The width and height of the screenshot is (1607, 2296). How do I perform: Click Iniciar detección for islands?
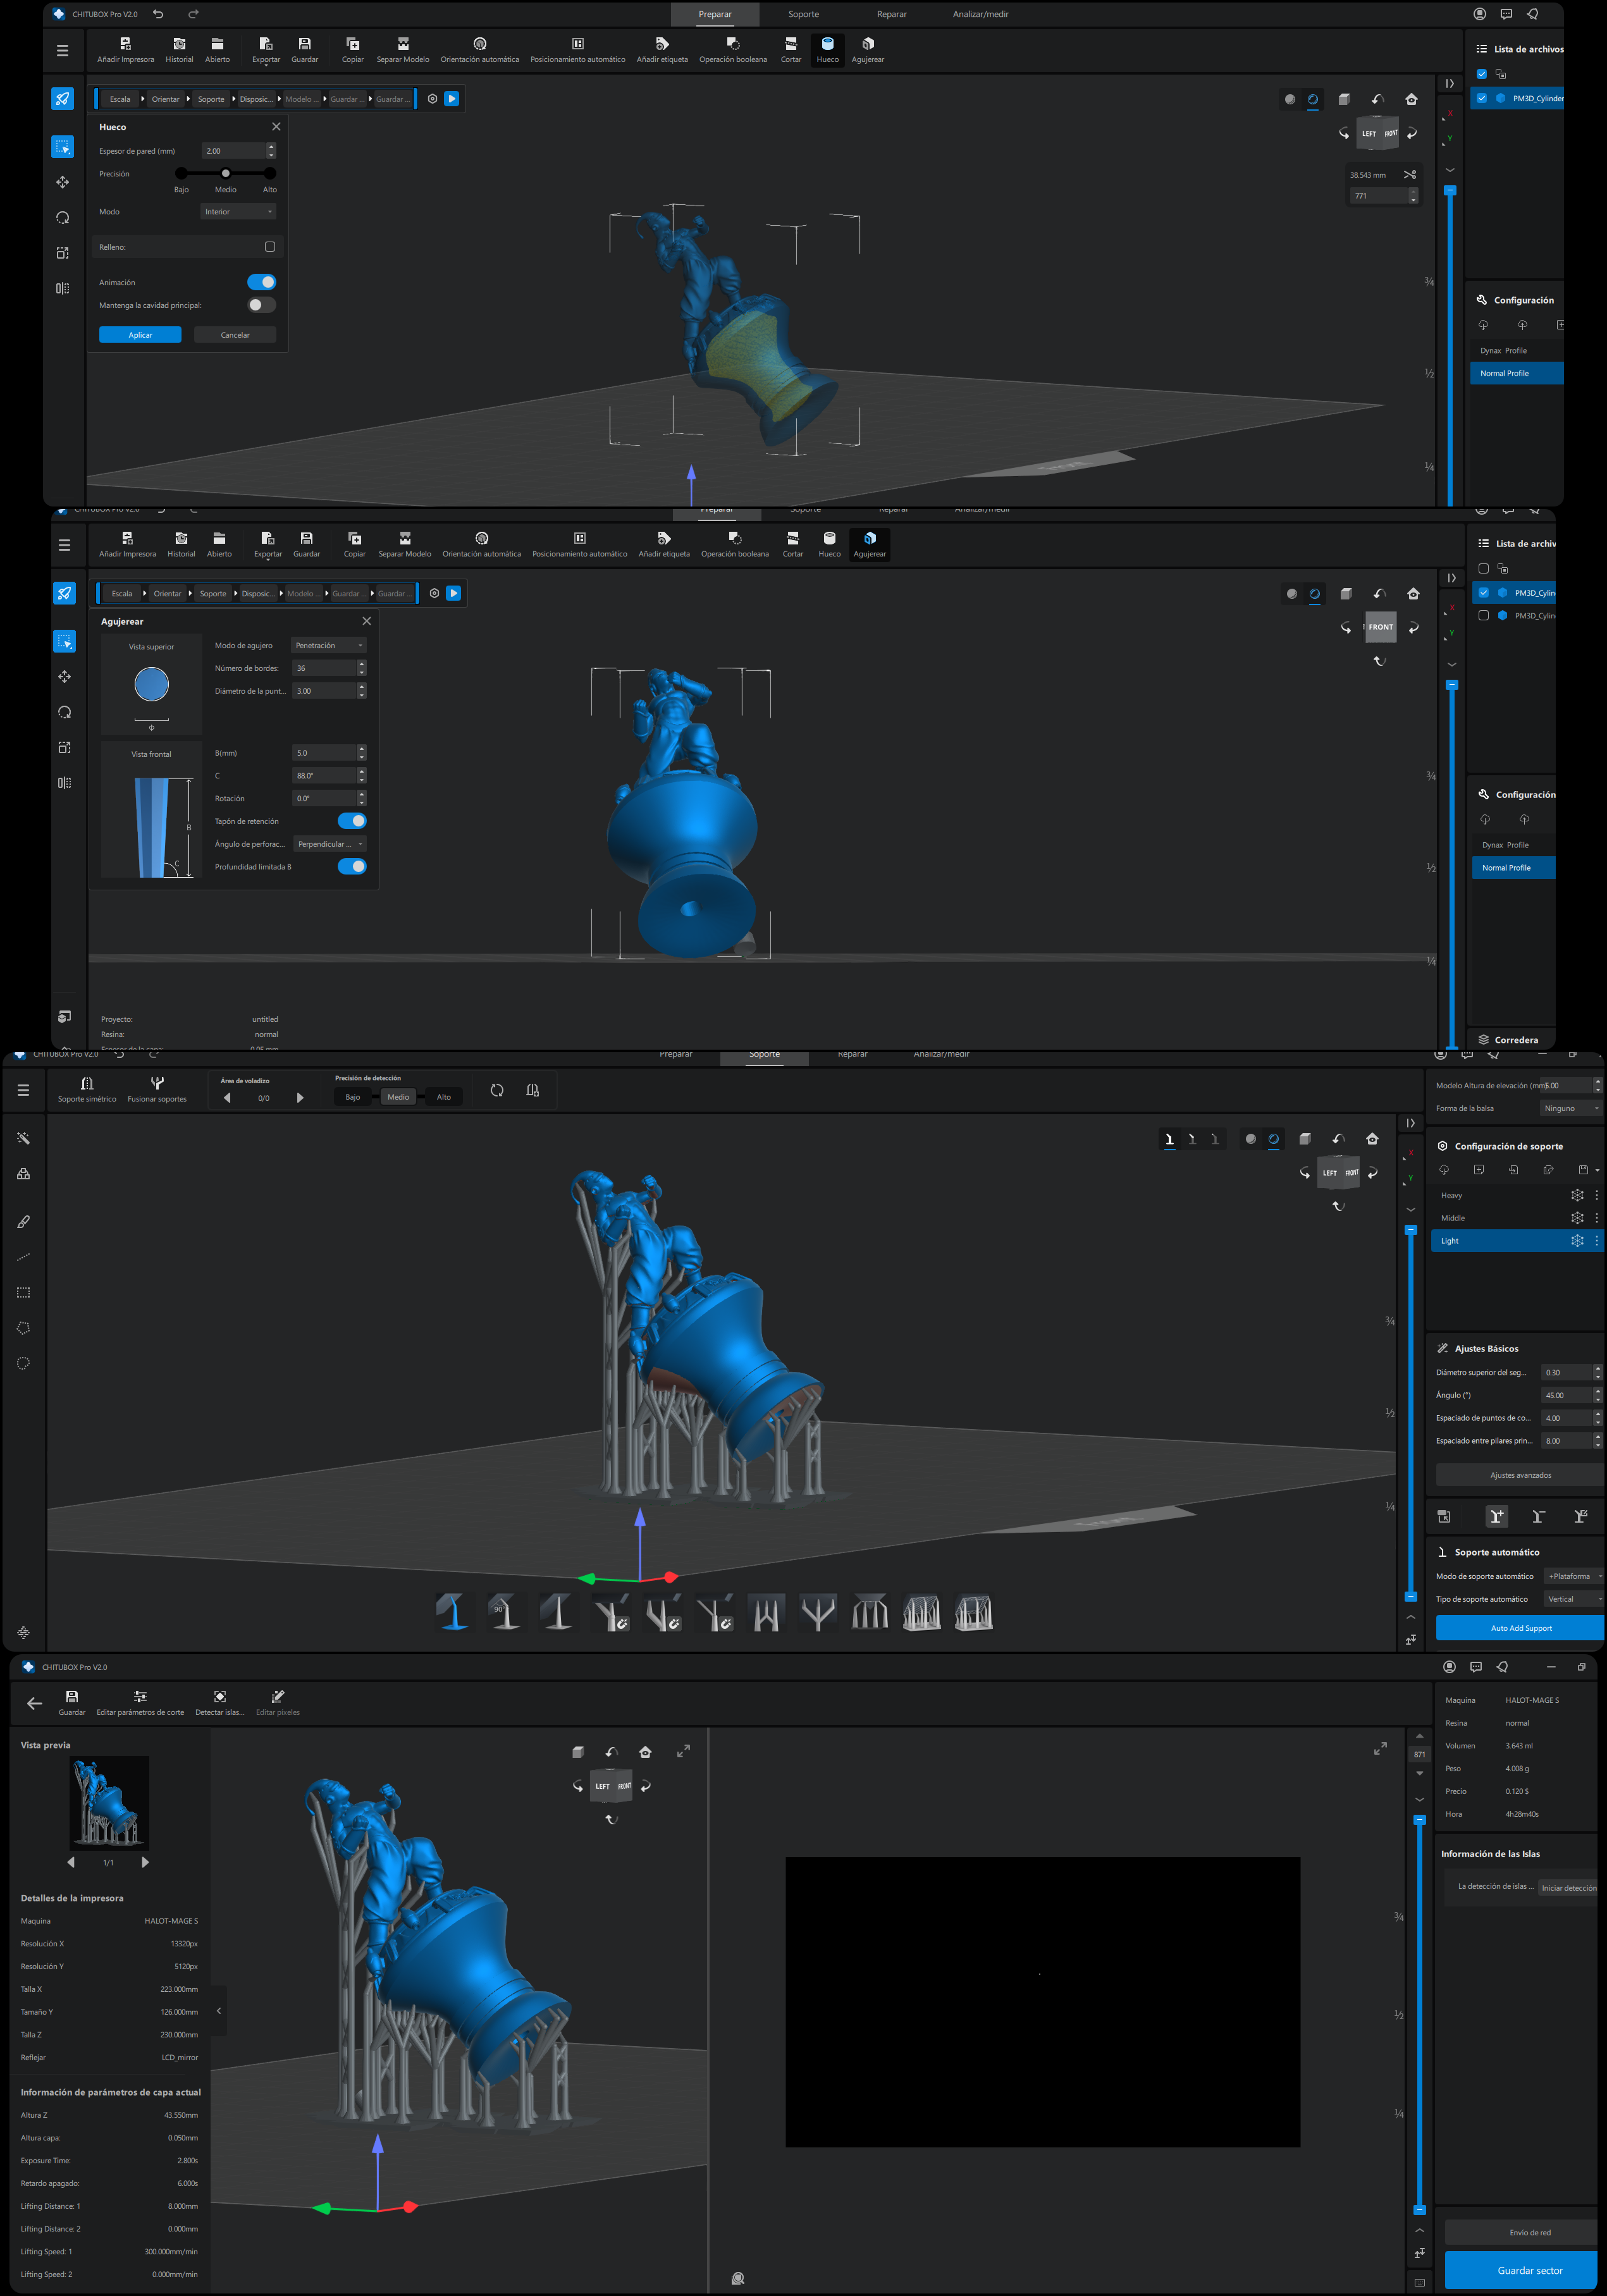coord(1567,1888)
